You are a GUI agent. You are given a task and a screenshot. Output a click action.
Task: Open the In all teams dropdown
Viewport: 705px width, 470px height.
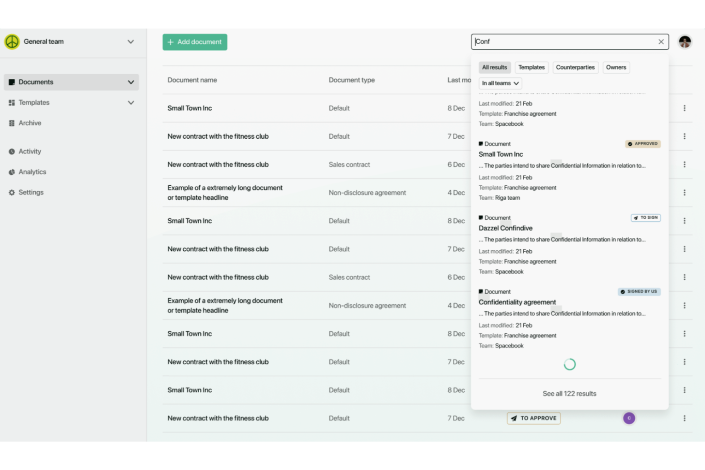click(500, 83)
